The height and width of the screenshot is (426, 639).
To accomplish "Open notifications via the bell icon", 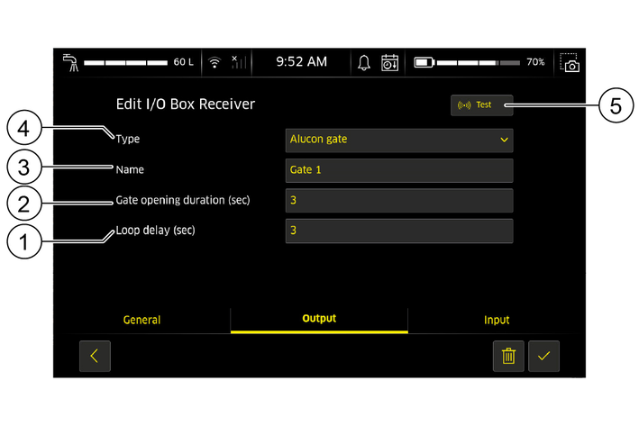I will tap(364, 62).
